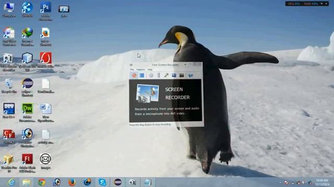This screenshot has height=187, width=334.
Task: Open the Options menu in Free Screen Recorder
Action: (x=140, y=70)
